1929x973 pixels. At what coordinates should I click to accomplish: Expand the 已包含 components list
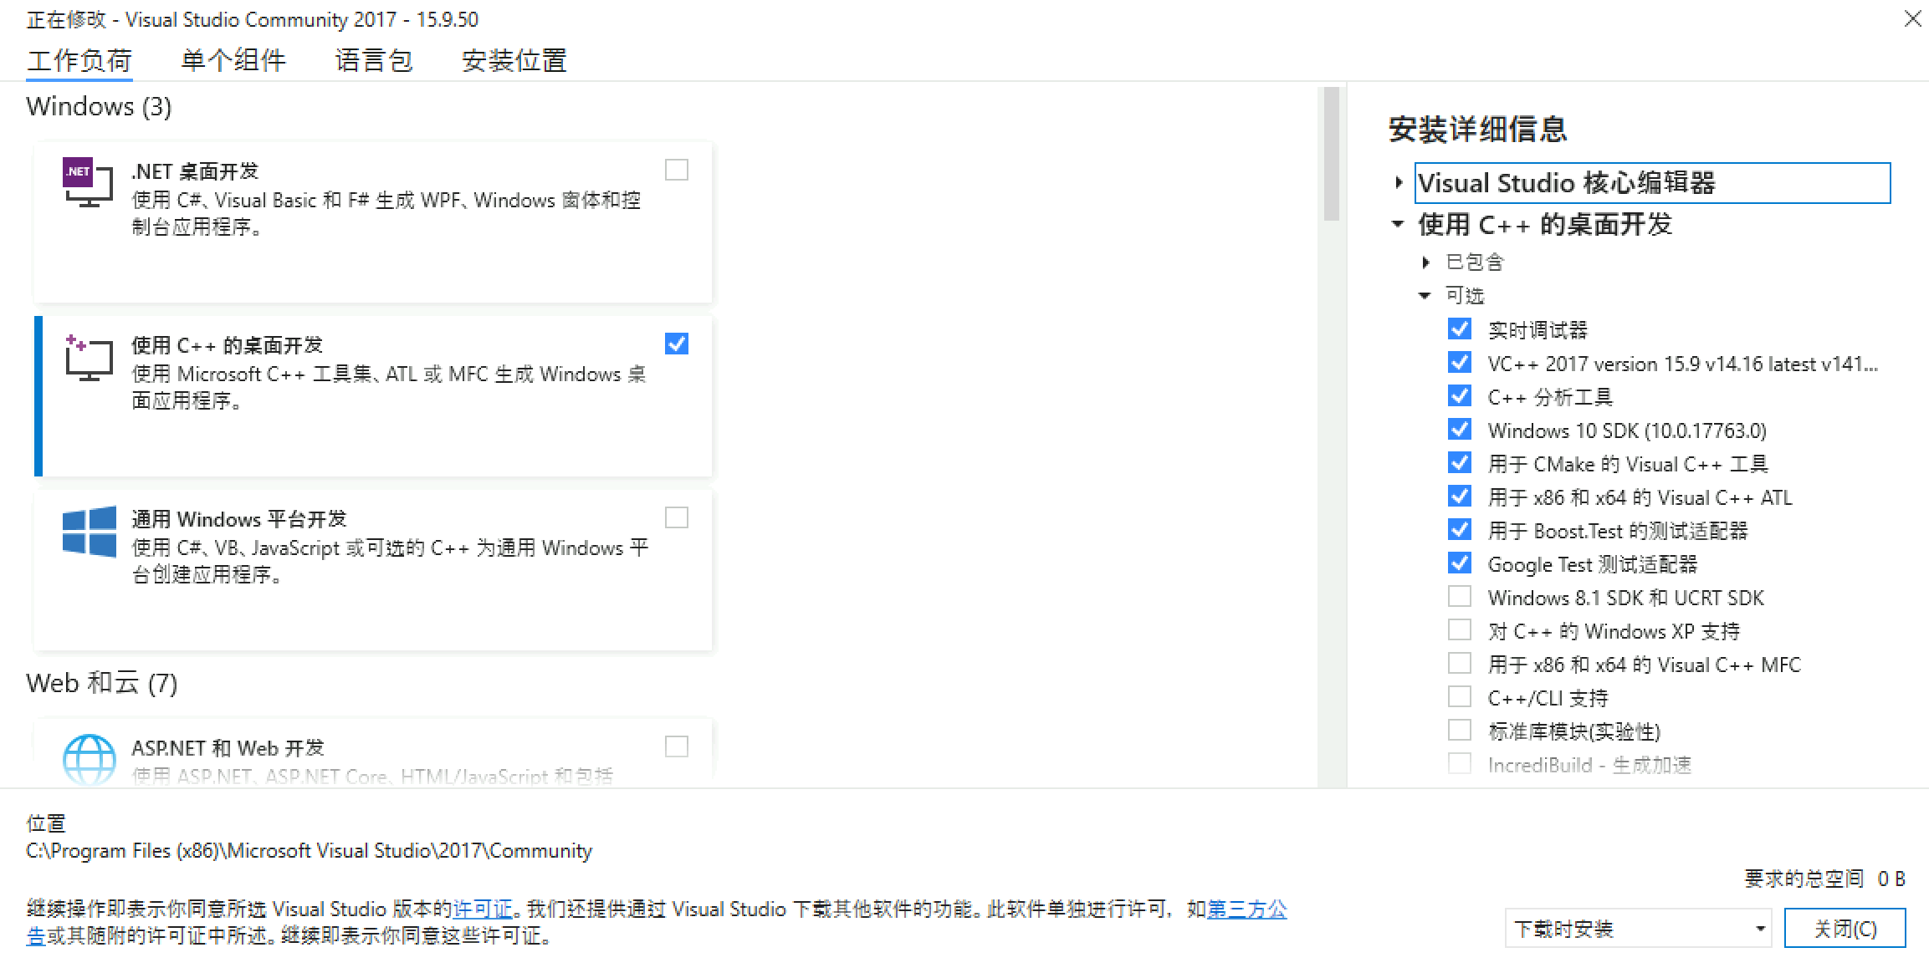pos(1425,262)
